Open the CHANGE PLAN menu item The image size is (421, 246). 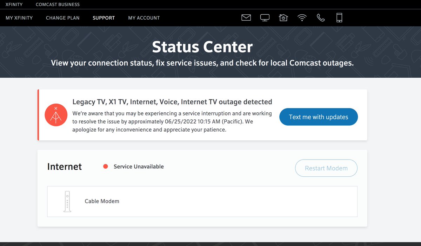(x=63, y=18)
